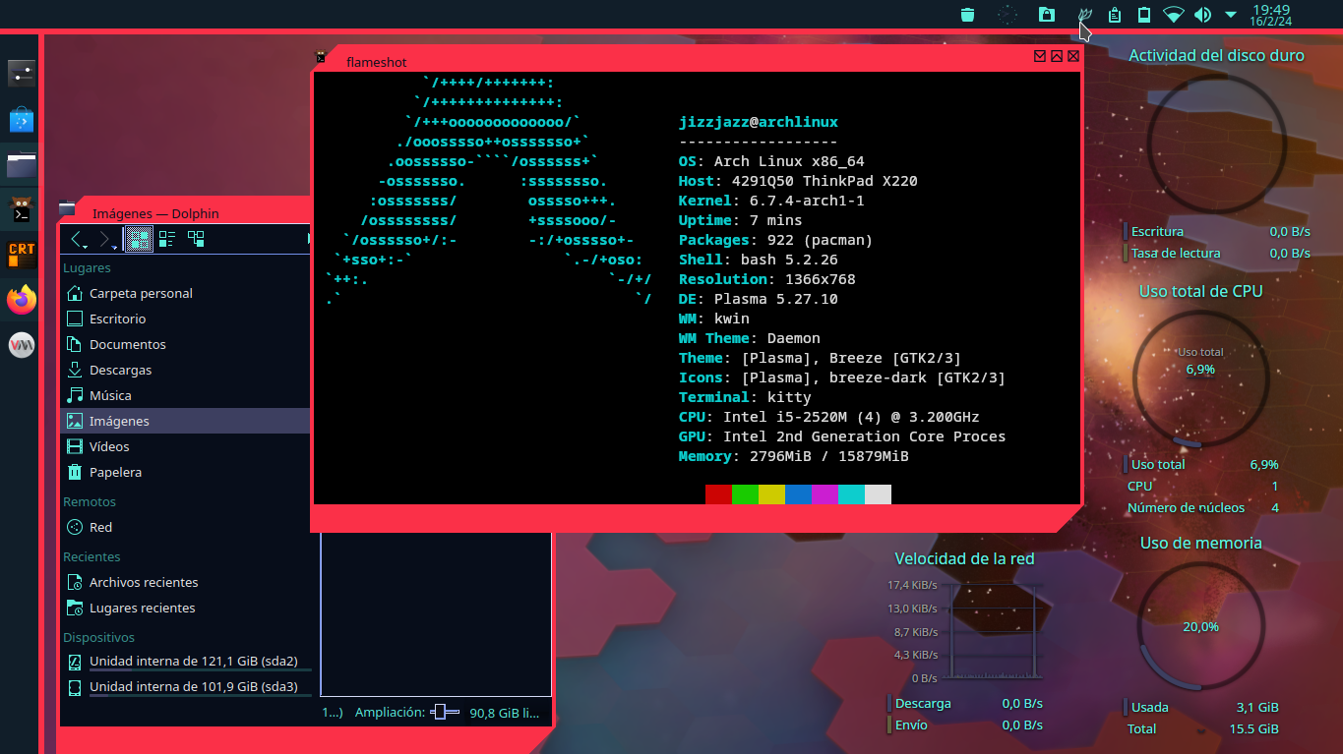This screenshot has width=1343, height=754.
Task: Open Escritorio in Dolphin sidebar
Action: point(185,319)
